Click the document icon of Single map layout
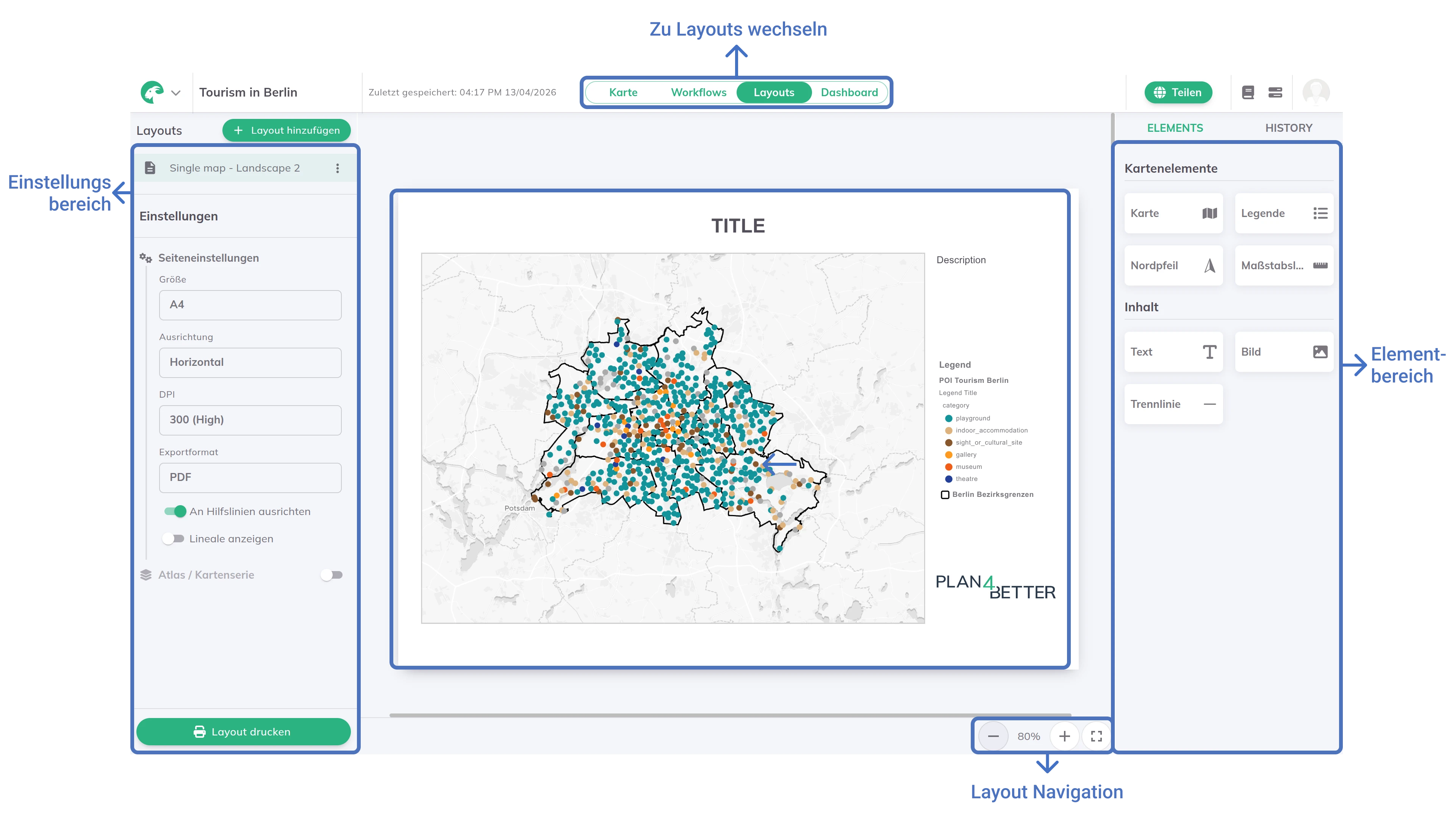Image resolution: width=1455 pixels, height=818 pixels. coord(150,168)
